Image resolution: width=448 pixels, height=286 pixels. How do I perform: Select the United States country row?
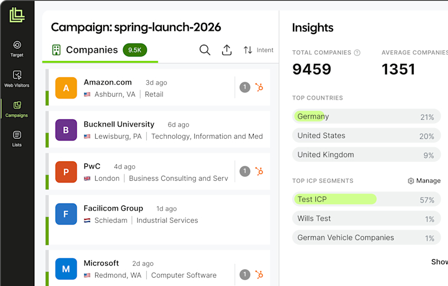366,135
